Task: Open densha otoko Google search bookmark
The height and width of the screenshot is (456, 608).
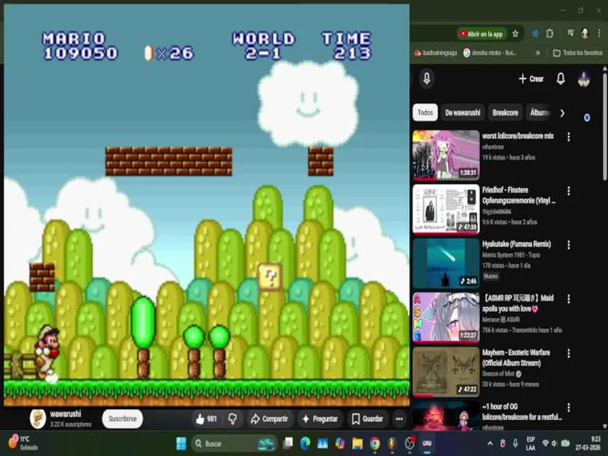Action: pos(490,53)
